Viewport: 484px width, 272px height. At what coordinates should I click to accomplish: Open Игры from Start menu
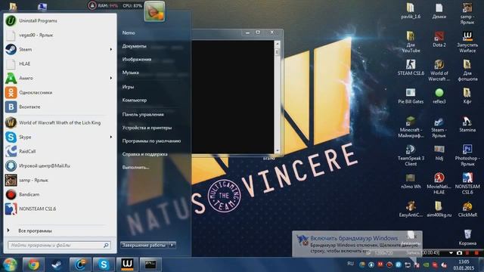pyautogui.click(x=128, y=87)
